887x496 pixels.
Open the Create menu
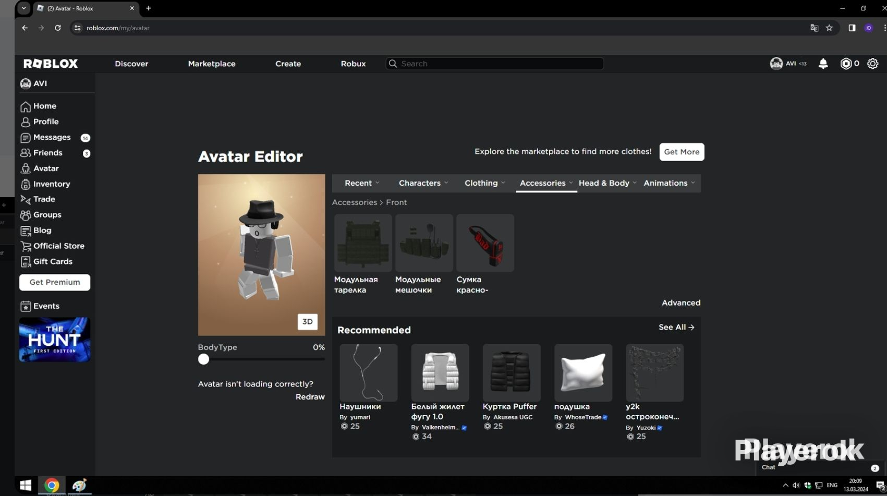[x=288, y=64]
